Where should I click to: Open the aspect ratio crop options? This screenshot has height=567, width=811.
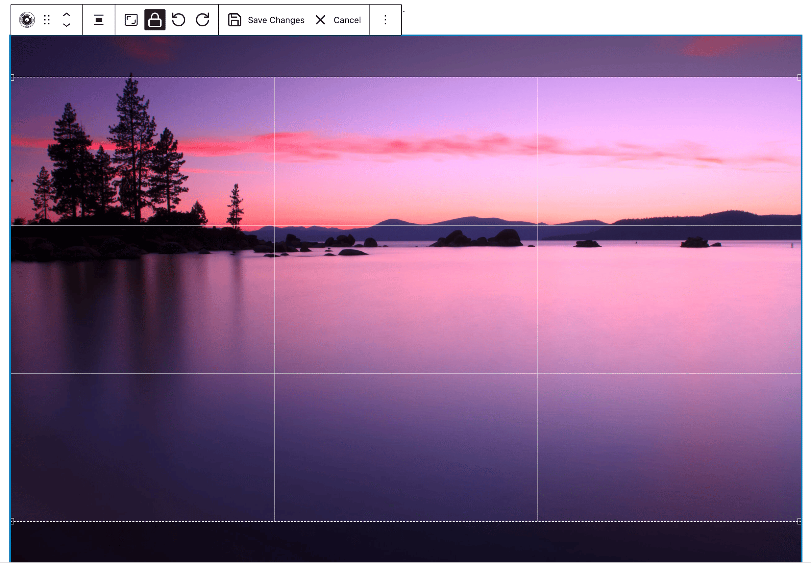tap(131, 20)
